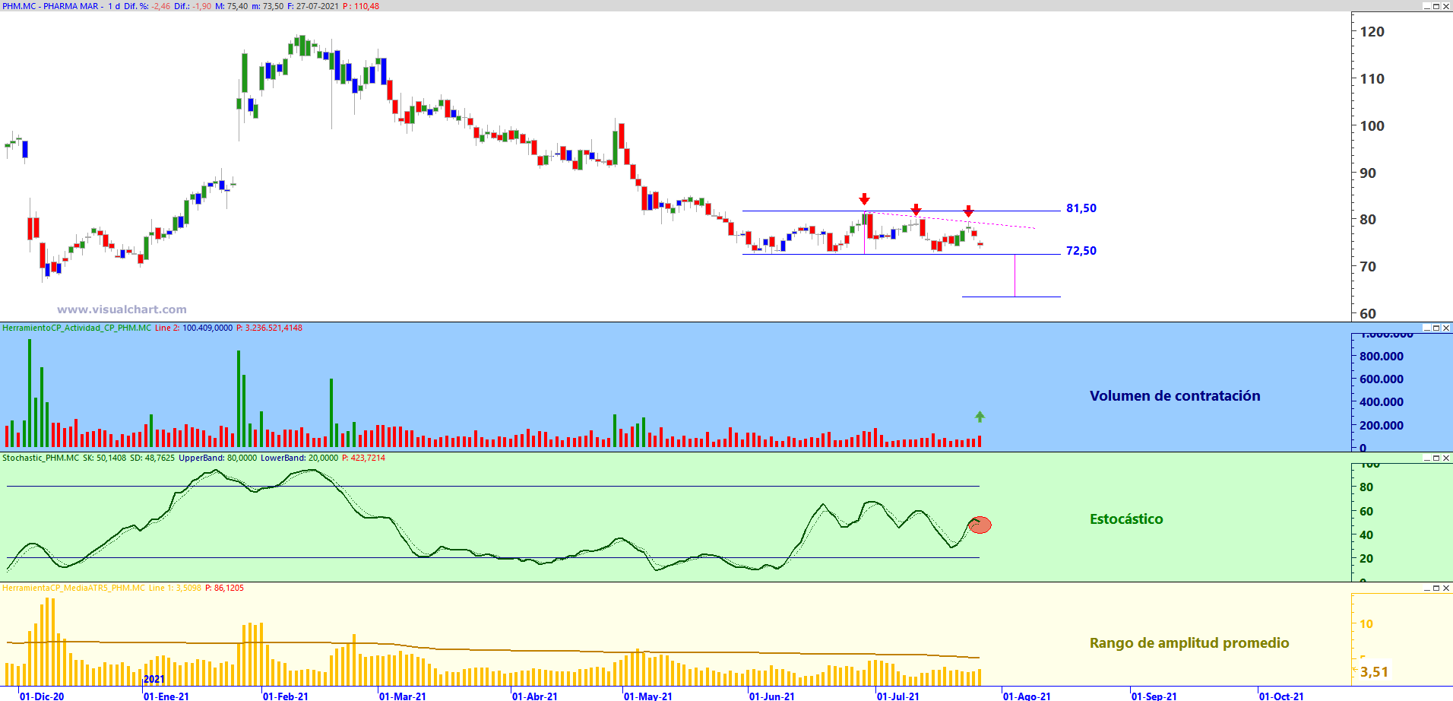Select the green up arrow in the volume panel
This screenshot has height=701, width=1453.
coord(980,417)
